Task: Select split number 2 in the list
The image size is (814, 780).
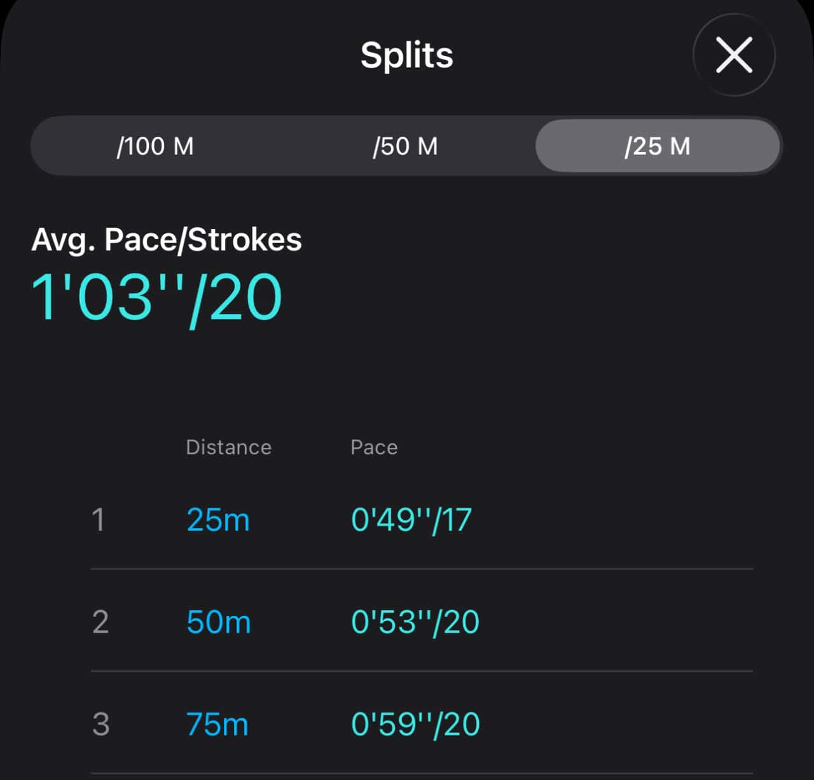Action: click(x=100, y=622)
